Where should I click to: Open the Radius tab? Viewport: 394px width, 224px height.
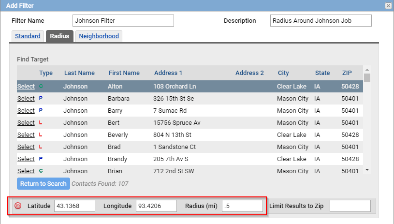click(x=59, y=36)
